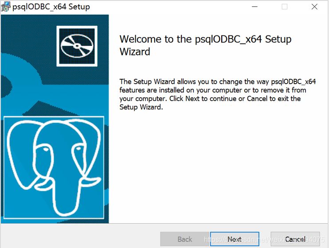Click the paragraph beginning 'The Setup Wizard allows'

coord(218,94)
